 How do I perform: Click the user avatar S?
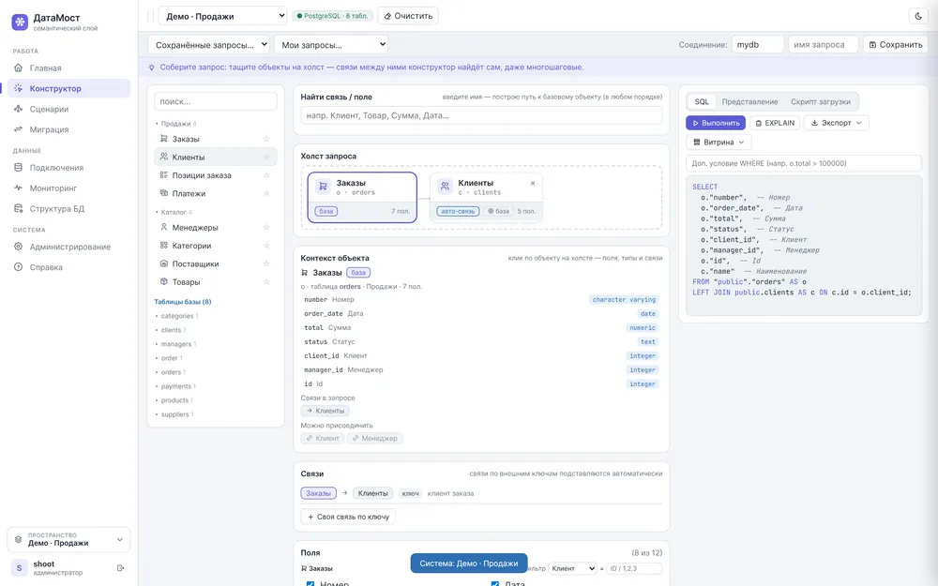19,568
